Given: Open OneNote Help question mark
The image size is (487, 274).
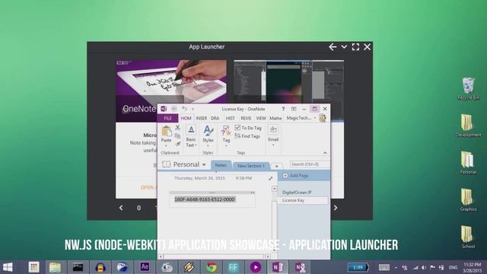Looking at the screenshot, I should [x=283, y=109].
